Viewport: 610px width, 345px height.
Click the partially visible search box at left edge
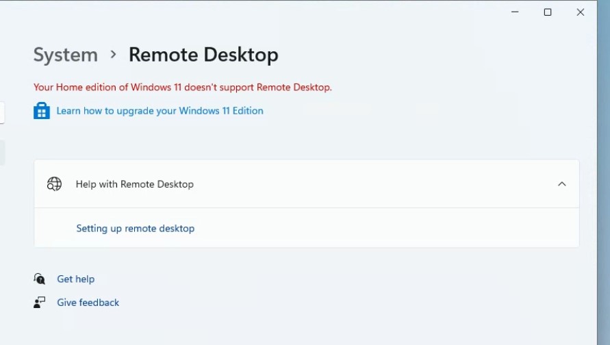pyautogui.click(x=2, y=113)
